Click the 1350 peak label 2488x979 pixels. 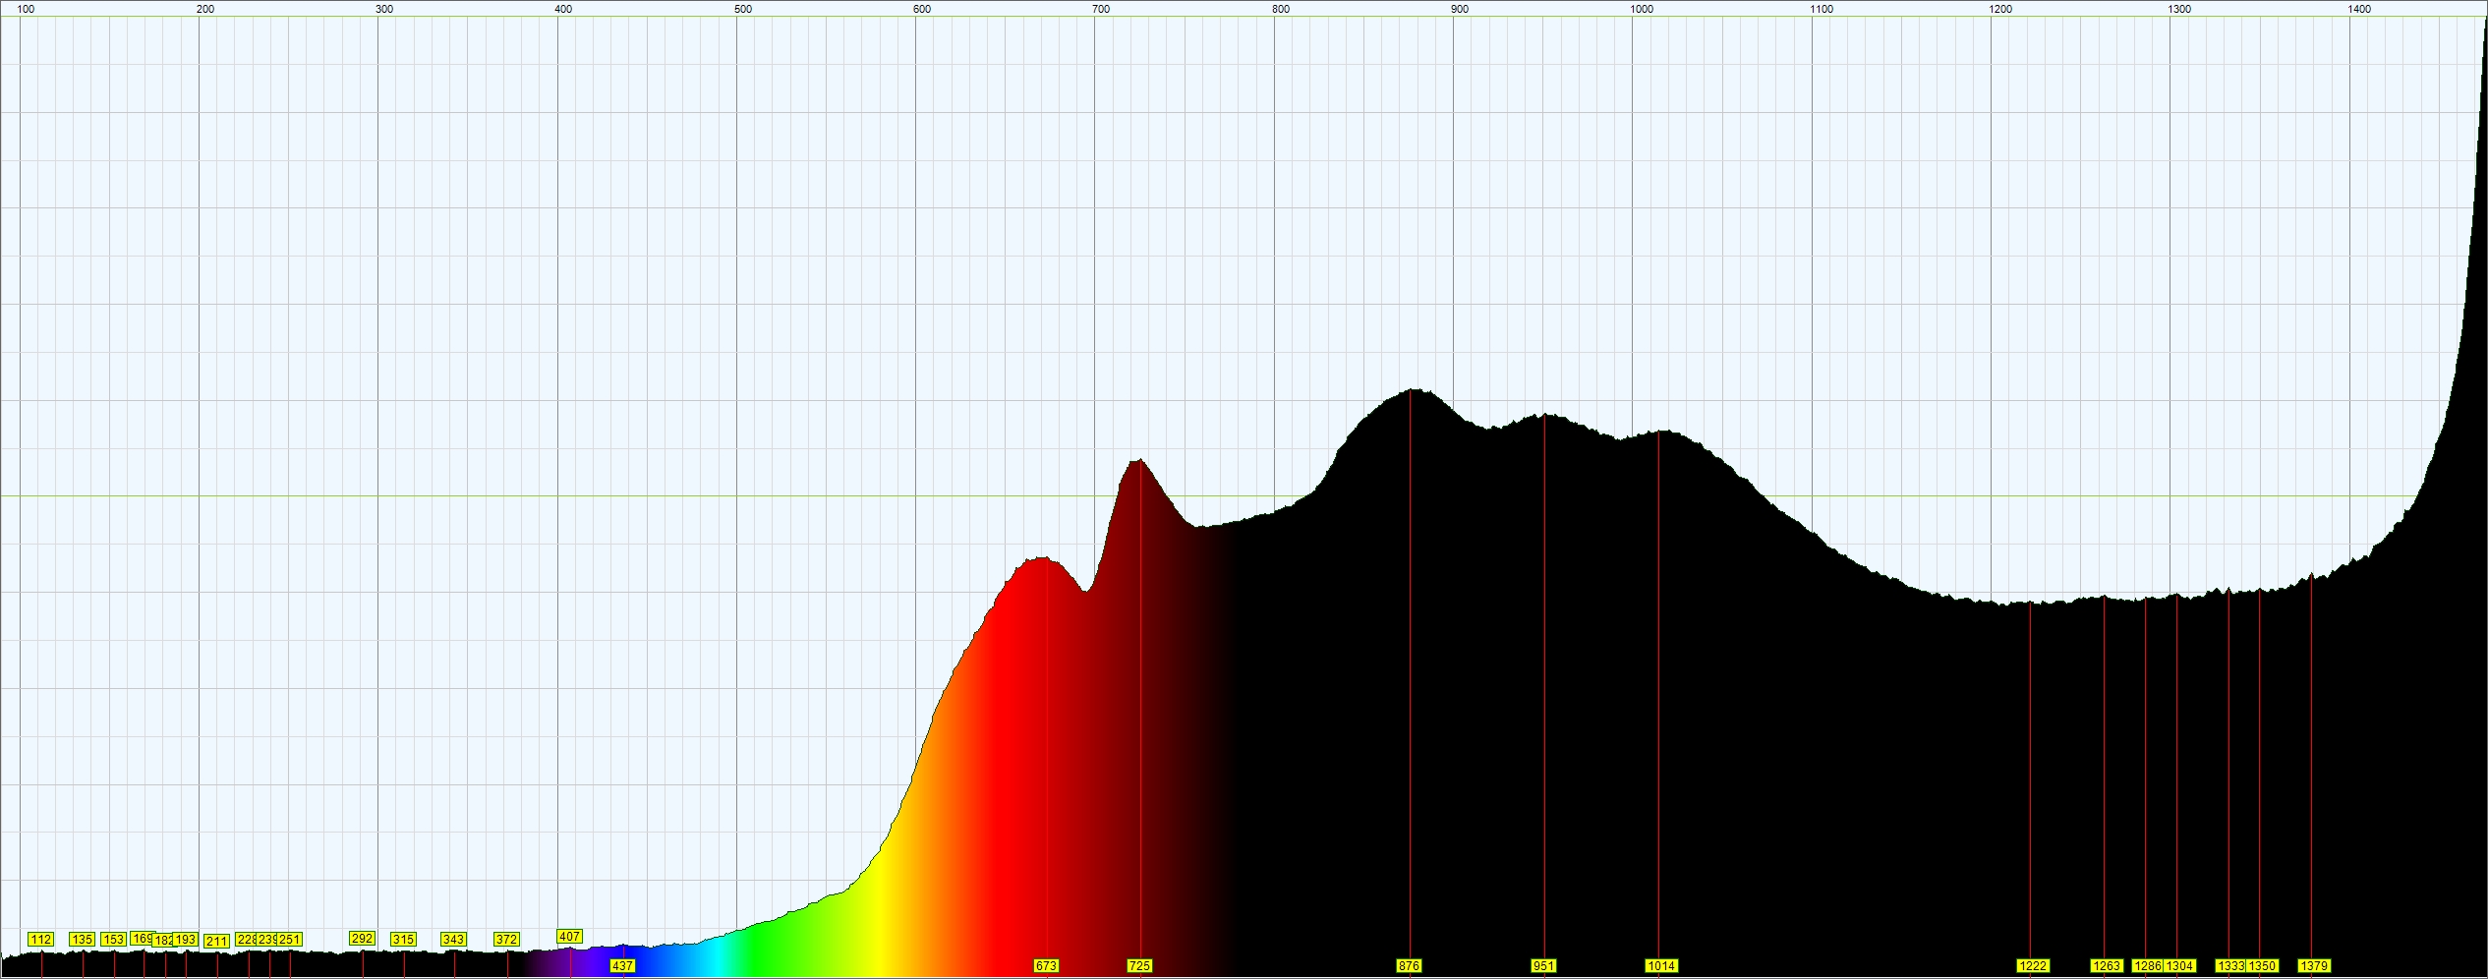(x=2262, y=966)
